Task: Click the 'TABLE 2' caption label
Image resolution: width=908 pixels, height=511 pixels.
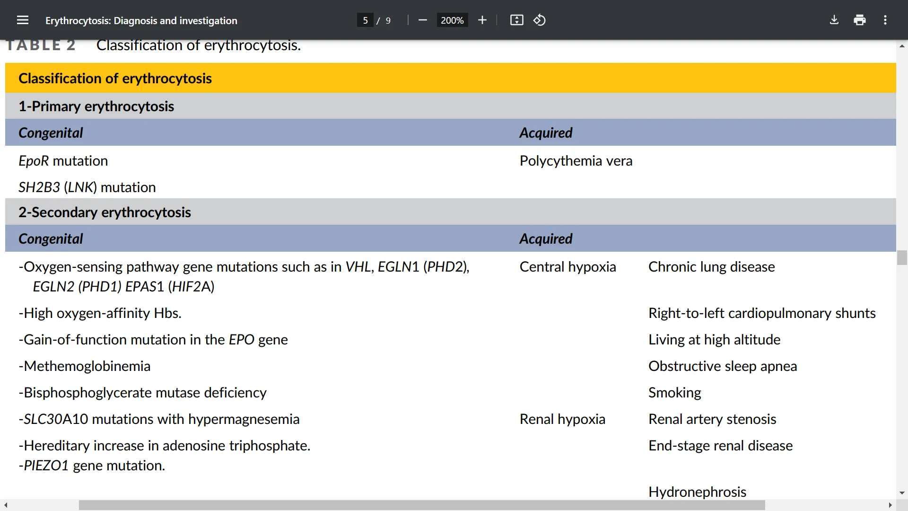Action: click(41, 45)
